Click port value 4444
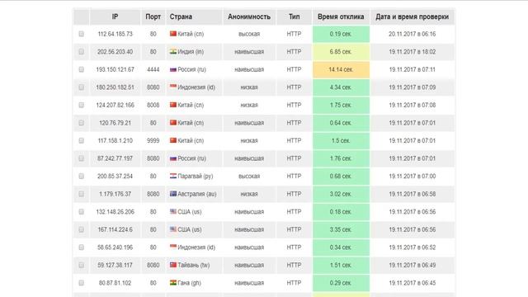The width and height of the screenshot is (528, 297). [153, 69]
